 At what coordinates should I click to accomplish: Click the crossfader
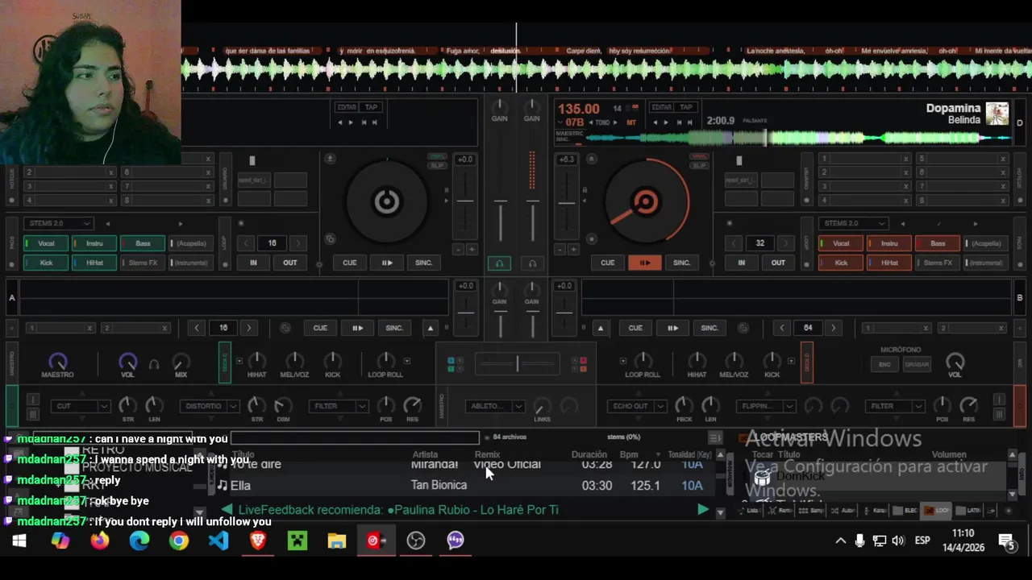pos(517,365)
